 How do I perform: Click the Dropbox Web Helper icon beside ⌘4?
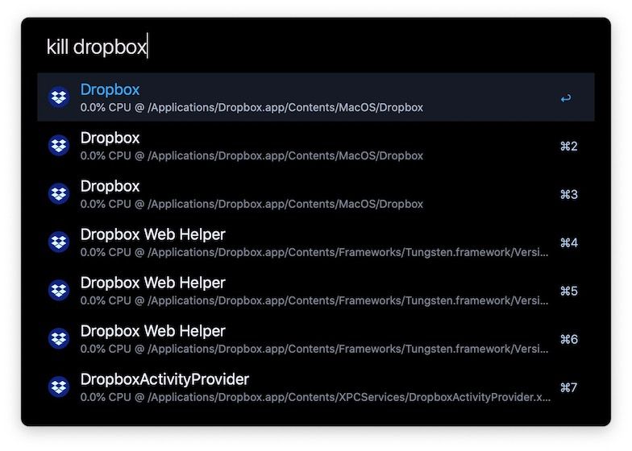pyautogui.click(x=59, y=242)
